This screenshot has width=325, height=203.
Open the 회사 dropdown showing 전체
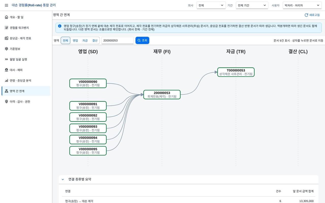pyautogui.click(x=211, y=5)
